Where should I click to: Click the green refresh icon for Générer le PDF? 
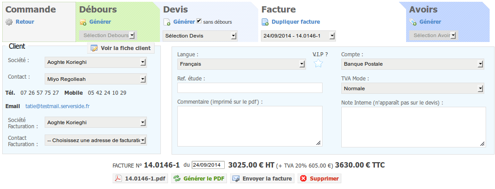coord(177,179)
